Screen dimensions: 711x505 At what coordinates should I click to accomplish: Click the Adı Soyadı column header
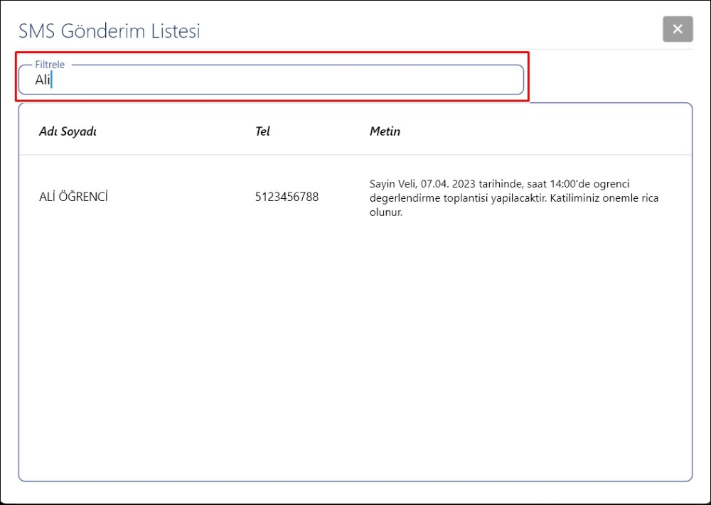pyautogui.click(x=68, y=131)
